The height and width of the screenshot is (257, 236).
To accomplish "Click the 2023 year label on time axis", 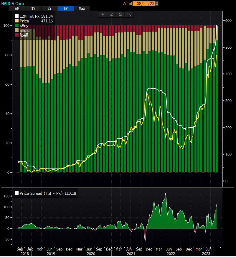I will point(206,254).
